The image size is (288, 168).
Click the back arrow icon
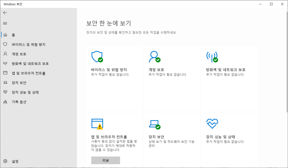coord(5,13)
